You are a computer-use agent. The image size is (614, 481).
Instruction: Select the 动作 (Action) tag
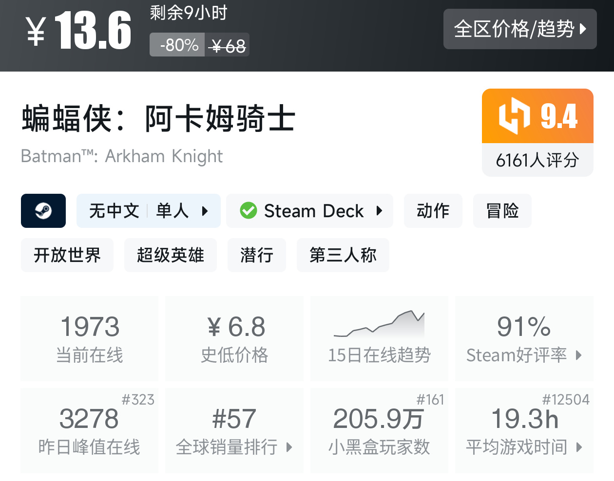click(433, 211)
